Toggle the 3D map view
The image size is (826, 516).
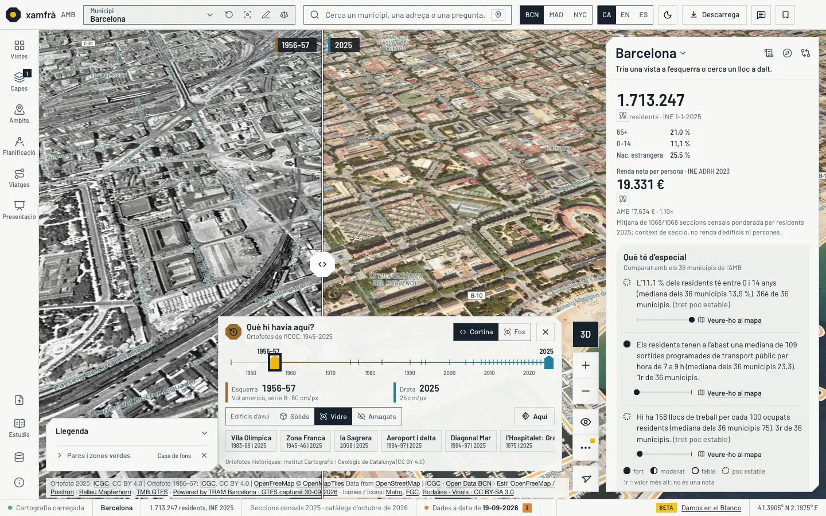click(586, 334)
